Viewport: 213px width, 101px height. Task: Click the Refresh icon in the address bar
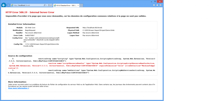(x=51, y=5)
